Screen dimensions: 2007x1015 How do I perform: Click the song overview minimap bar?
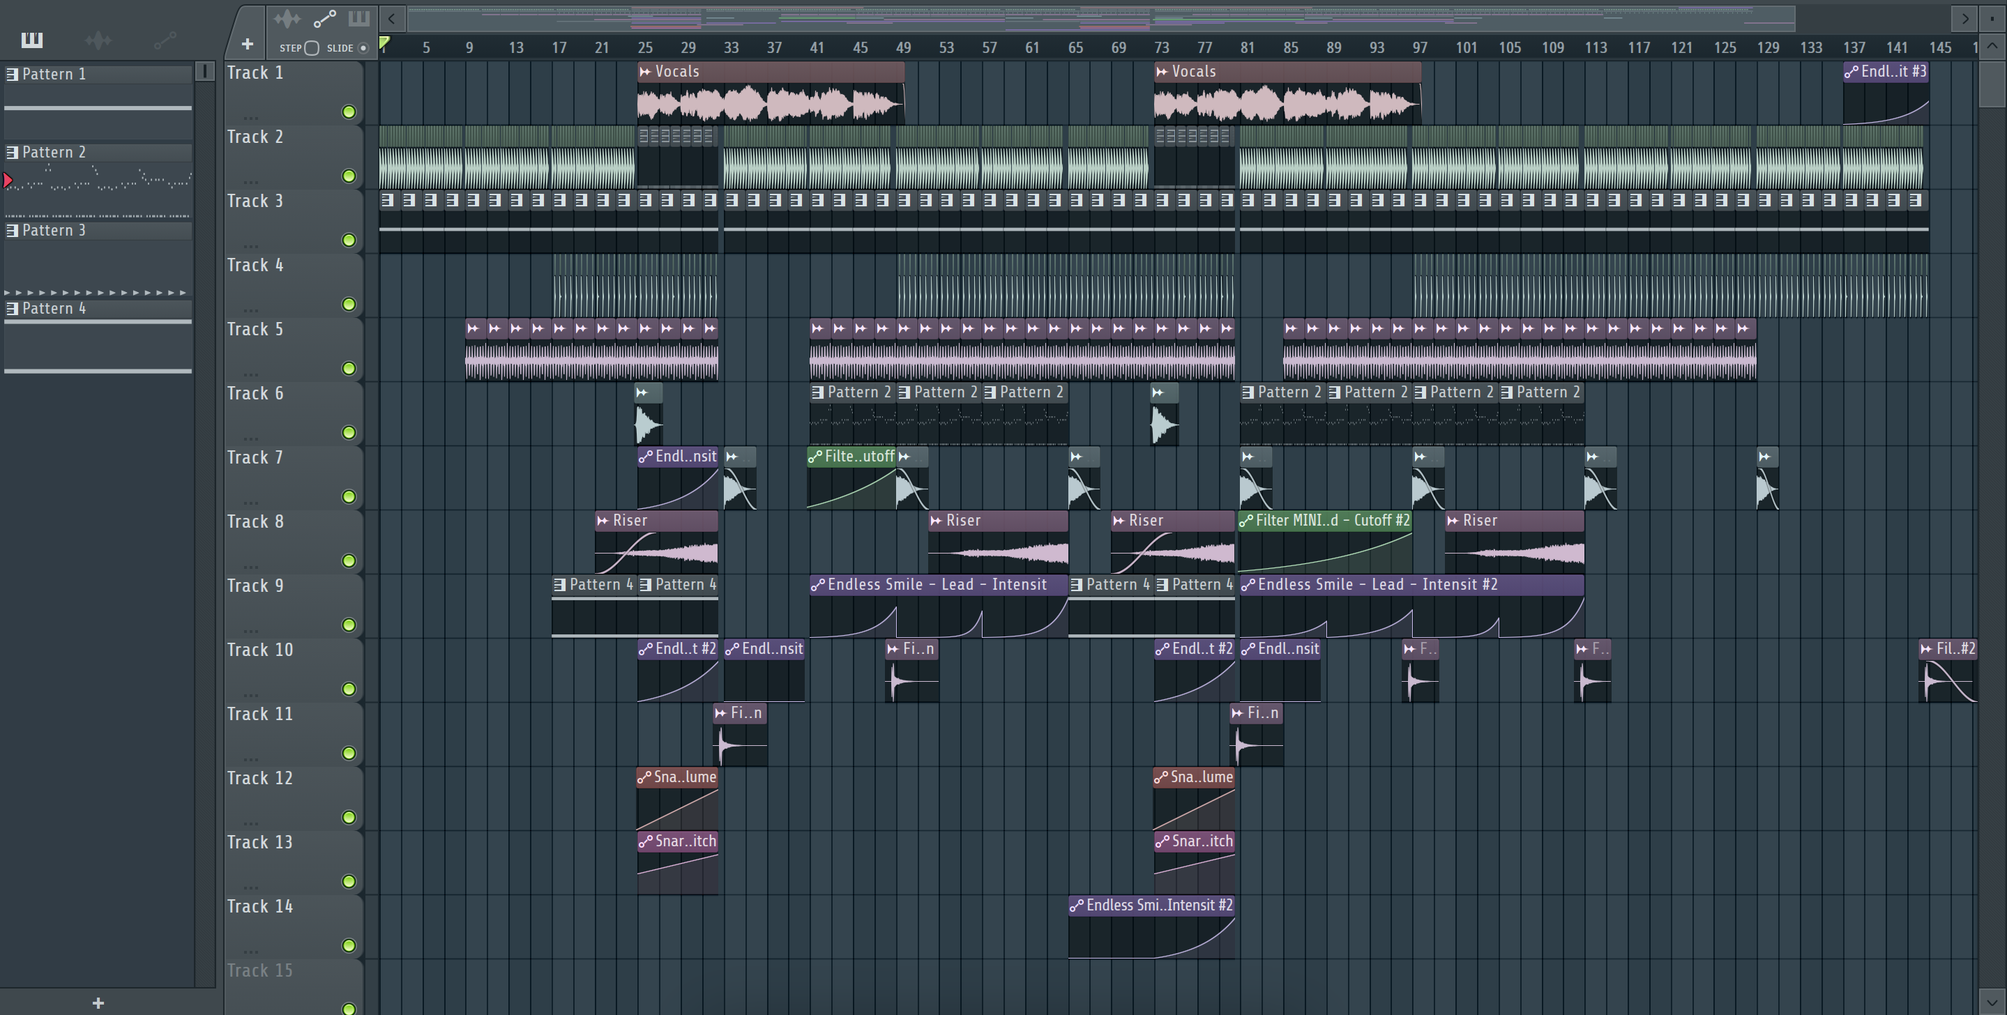click(x=1100, y=18)
